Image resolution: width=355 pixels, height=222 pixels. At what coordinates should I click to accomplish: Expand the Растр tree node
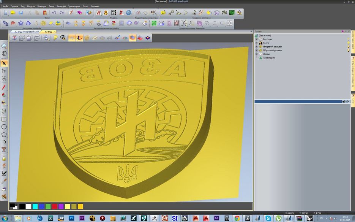click(257, 43)
